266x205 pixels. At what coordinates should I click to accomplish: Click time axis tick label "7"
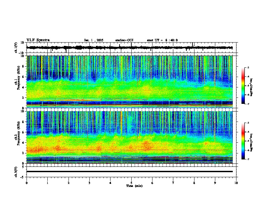click(x=173, y=183)
